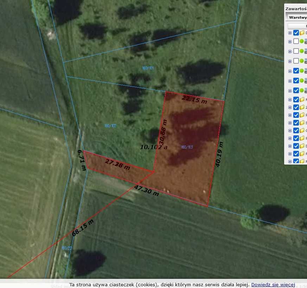The width and height of the screenshot is (307, 288).
Task: Click the folder icon of the 'S' layer group
Action: [302, 123]
